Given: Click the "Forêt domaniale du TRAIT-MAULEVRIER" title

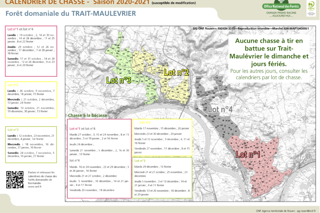Looking at the screenshot, I should click(71, 14).
